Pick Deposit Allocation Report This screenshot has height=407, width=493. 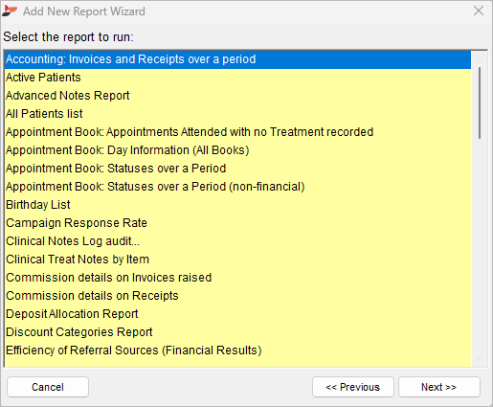(237, 314)
